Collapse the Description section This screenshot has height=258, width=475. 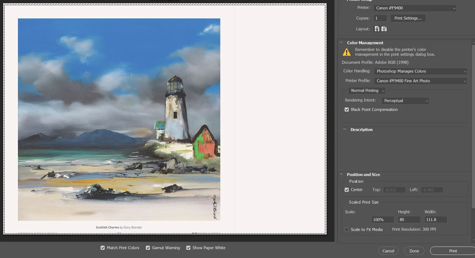coord(345,129)
